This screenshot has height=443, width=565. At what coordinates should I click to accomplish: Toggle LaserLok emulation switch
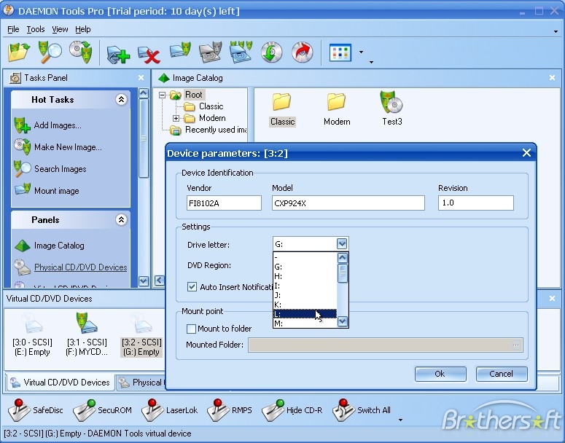pyautogui.click(x=169, y=410)
